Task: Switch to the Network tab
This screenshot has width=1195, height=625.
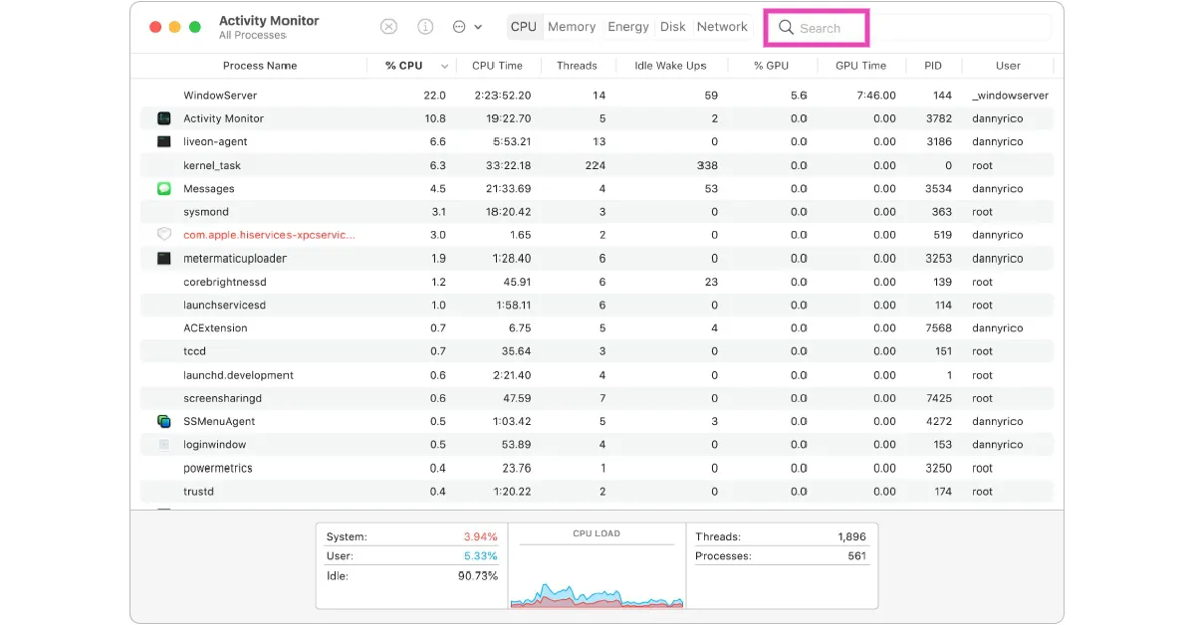Action: [722, 27]
